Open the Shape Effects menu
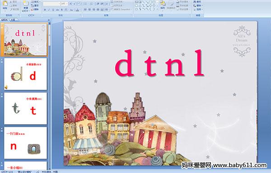The image size is (271, 173). pos(183,9)
